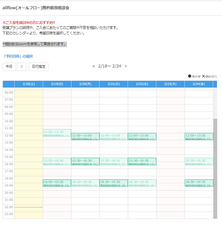
Task: Click the red ご入会を検討中 recommendation text
Action: pos(29,22)
